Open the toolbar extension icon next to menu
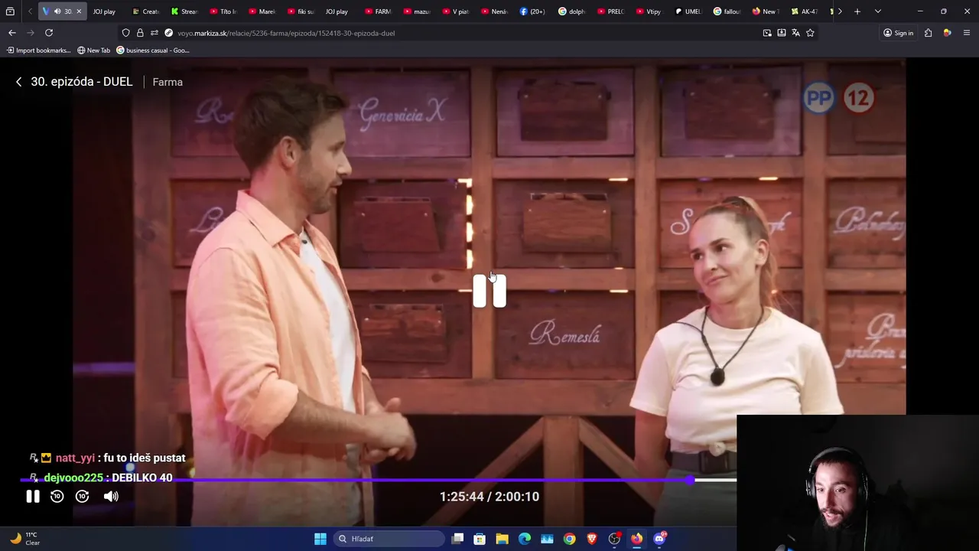The image size is (979, 551). pyautogui.click(x=947, y=33)
